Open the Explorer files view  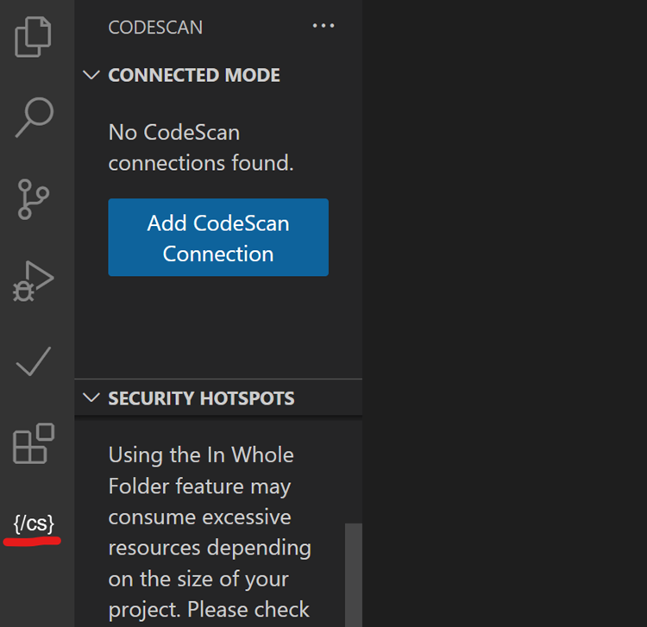(33, 37)
